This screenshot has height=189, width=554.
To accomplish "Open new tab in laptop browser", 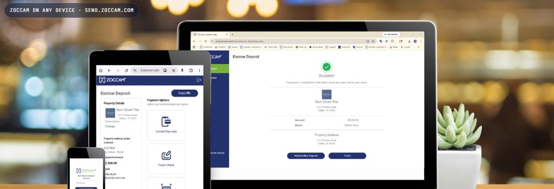I will pos(232,34).
